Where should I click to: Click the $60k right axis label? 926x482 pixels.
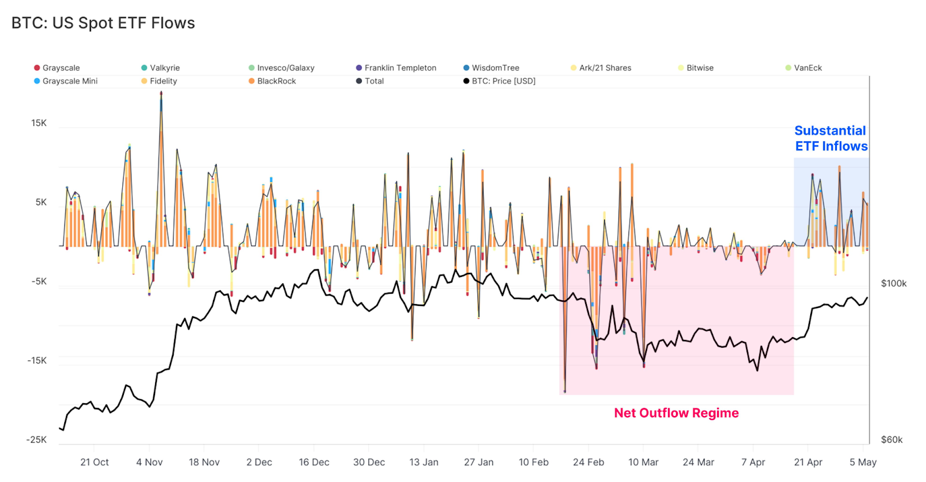point(892,440)
